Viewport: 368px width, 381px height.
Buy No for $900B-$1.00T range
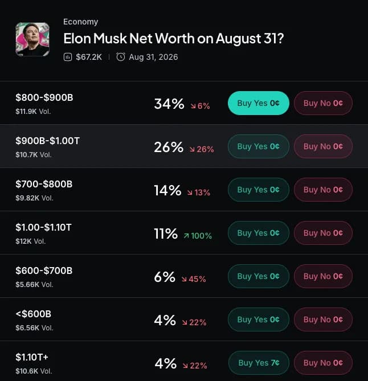pos(323,146)
